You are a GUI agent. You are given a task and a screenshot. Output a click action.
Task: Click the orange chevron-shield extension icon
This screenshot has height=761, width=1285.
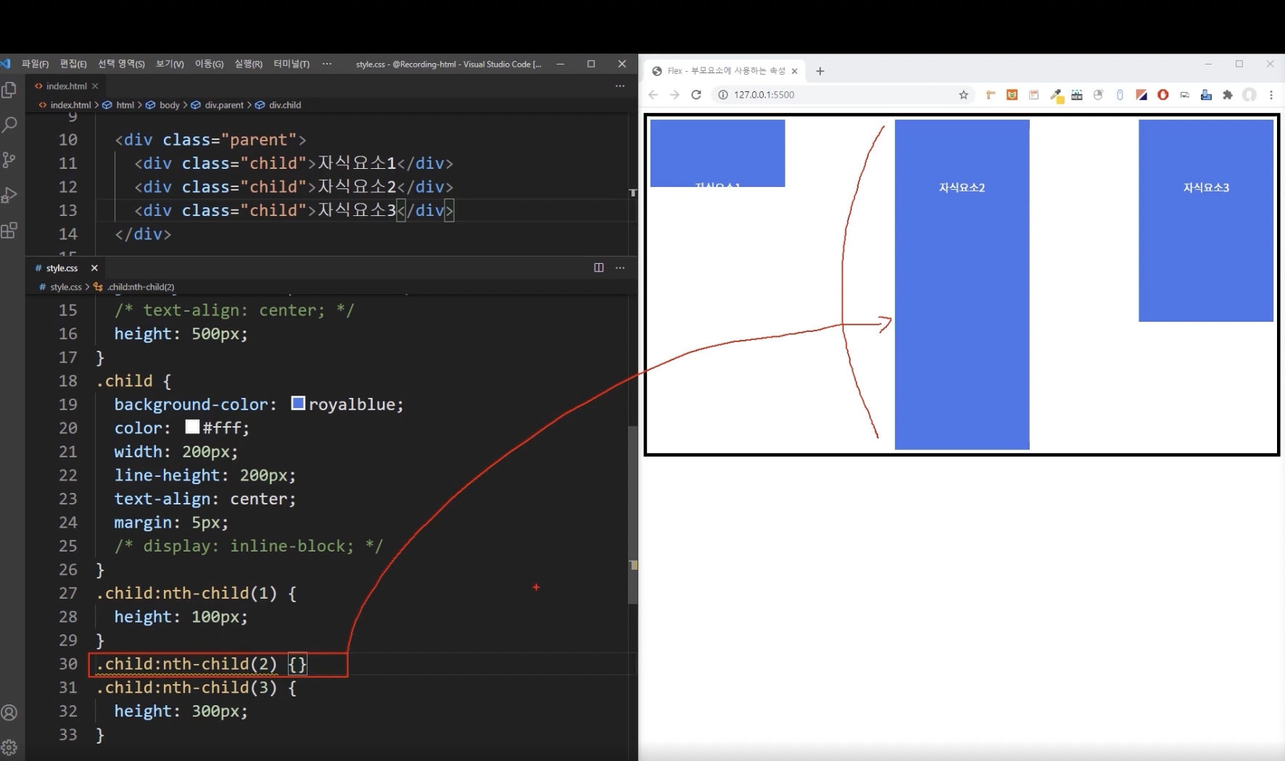[1012, 95]
